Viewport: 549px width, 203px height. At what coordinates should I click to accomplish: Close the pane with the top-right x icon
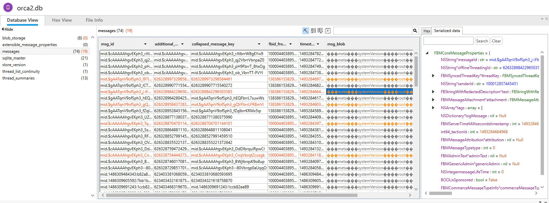pos(547,19)
